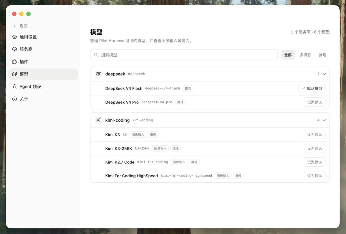Click checkmark icon in 默认模型 button
This screenshot has height=234, width=346.
[x=304, y=88]
